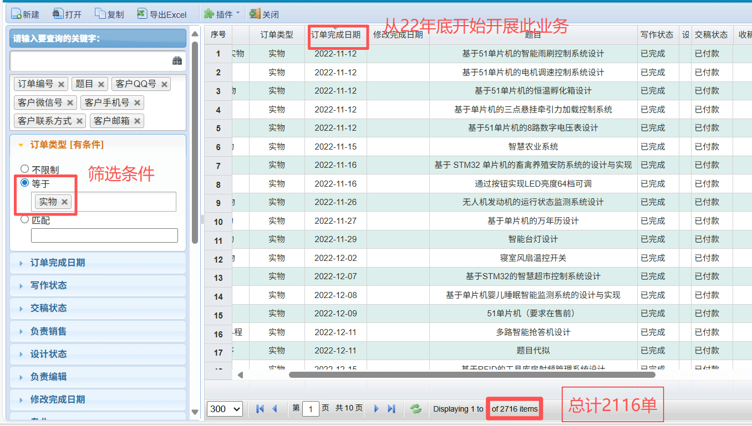This screenshot has height=426, width=752.
Task: Go to first page icon
Action: coord(260,409)
